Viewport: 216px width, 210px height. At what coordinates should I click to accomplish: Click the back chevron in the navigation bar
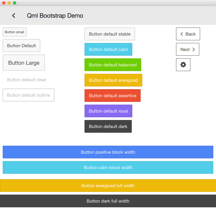[13, 15]
